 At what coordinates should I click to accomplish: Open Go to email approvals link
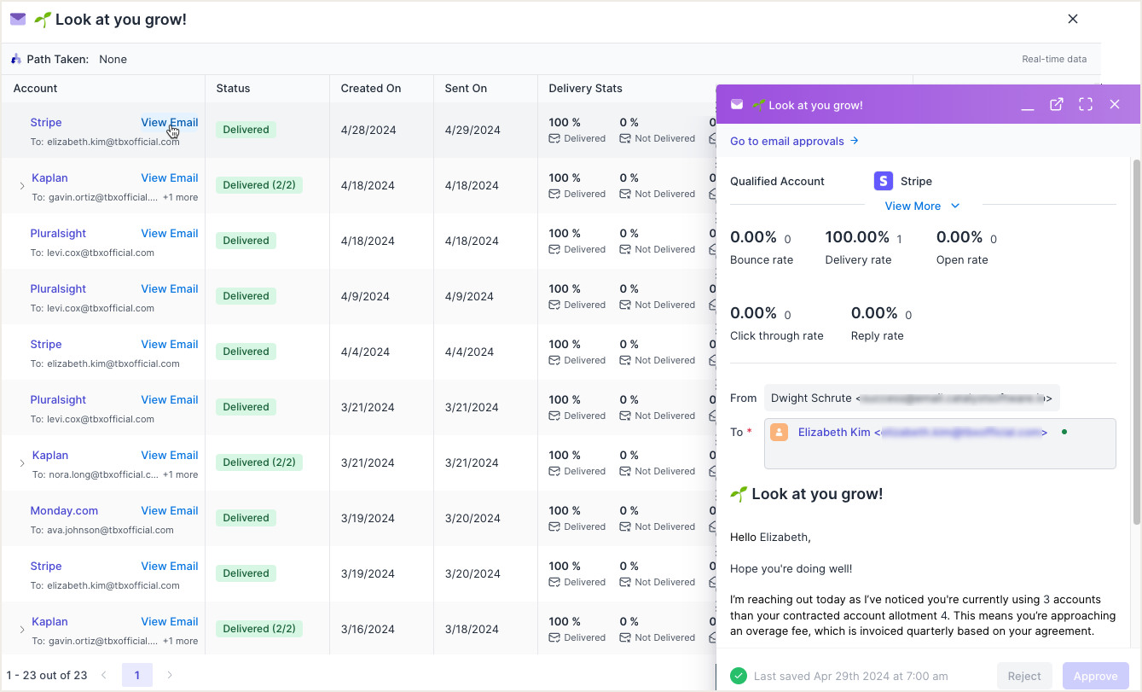coord(794,142)
